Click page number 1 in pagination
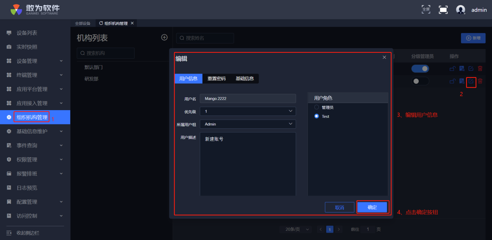This screenshot has height=240, width=492. (330, 229)
